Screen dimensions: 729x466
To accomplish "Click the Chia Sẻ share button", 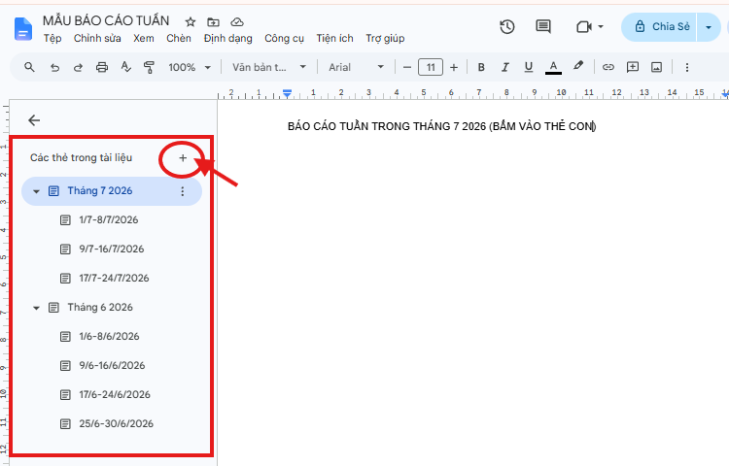I will click(x=659, y=27).
